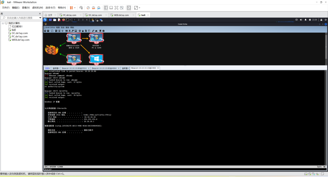
Task: Close the Beacon 10.10.10.10@2400 tab
Action: coord(158,68)
